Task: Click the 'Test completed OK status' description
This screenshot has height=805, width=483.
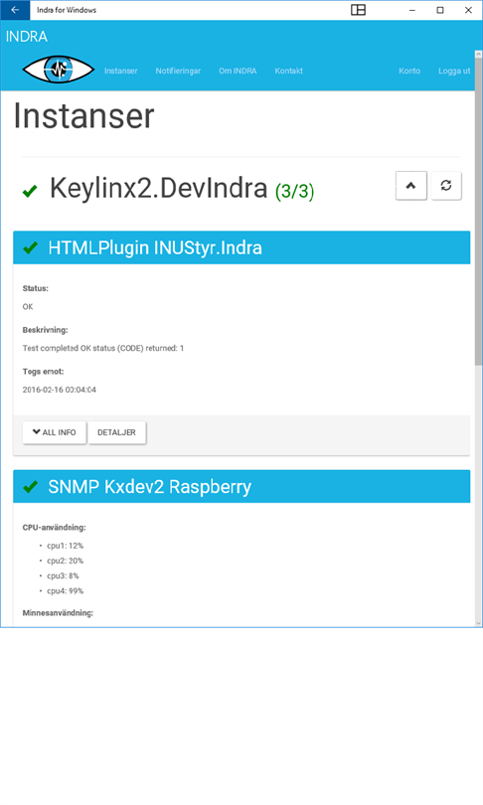Action: [103, 348]
